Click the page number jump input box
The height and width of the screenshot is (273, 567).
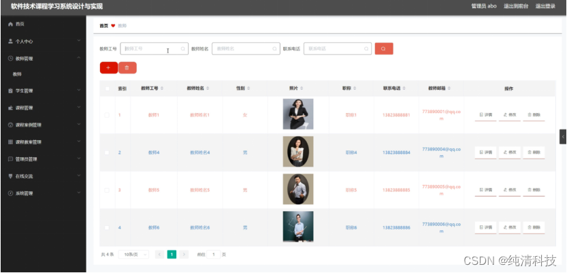(x=213, y=255)
